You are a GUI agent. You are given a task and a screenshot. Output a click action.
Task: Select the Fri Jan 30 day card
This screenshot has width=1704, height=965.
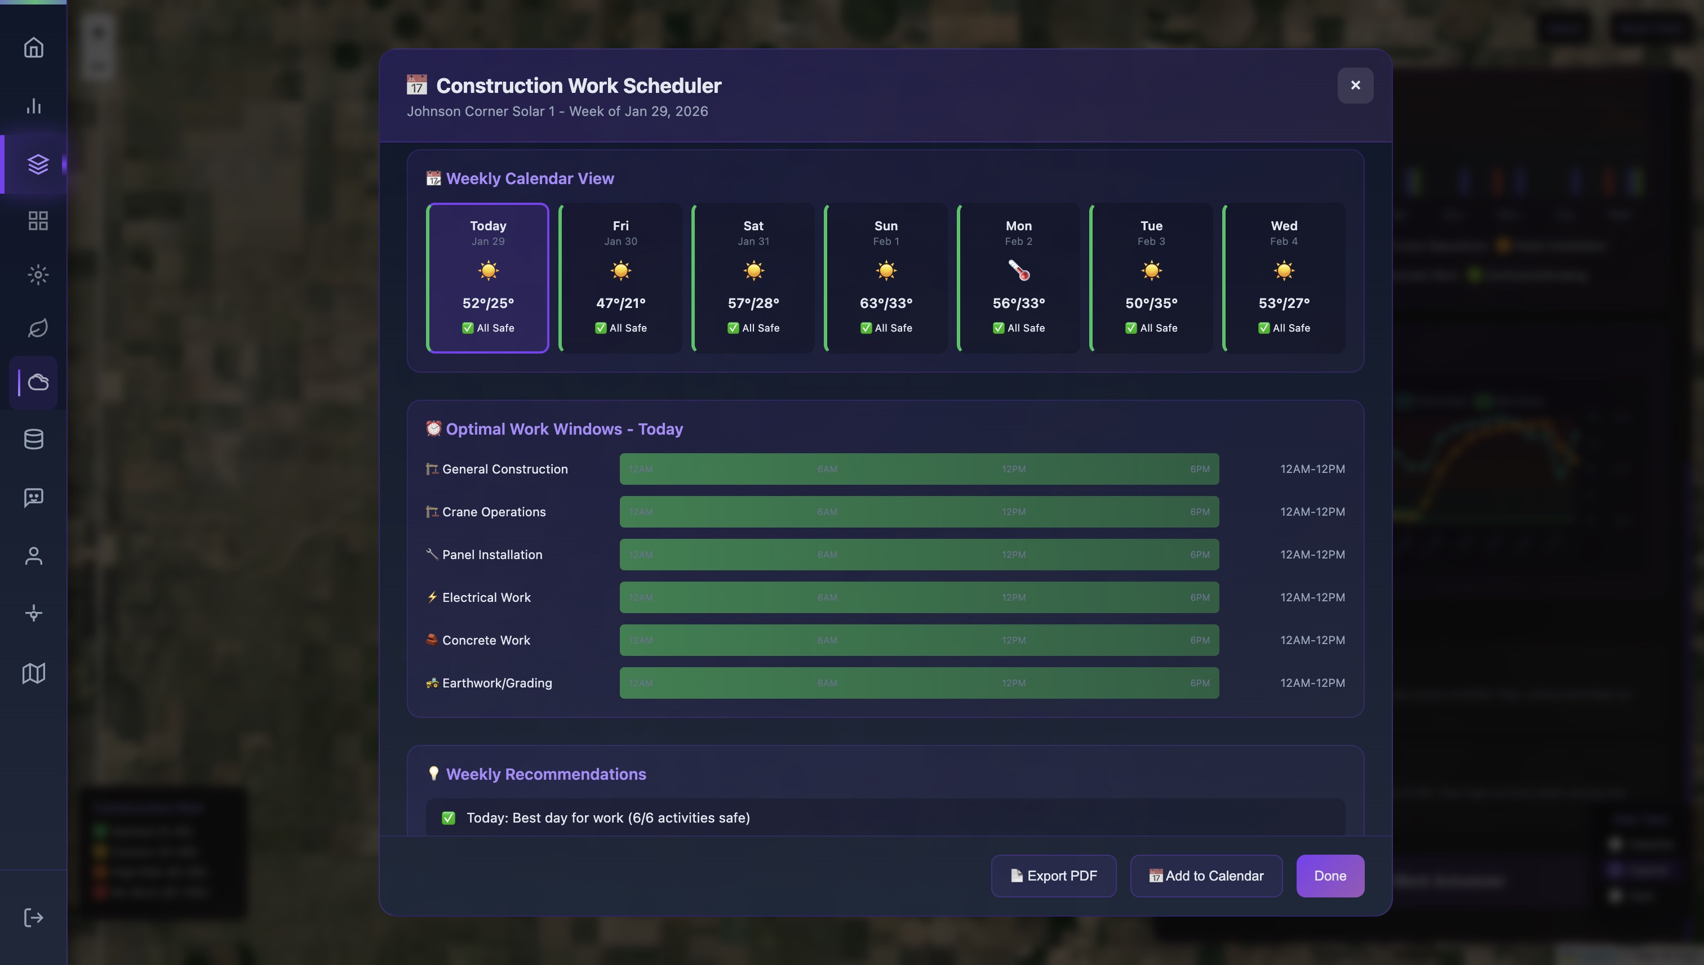621,278
